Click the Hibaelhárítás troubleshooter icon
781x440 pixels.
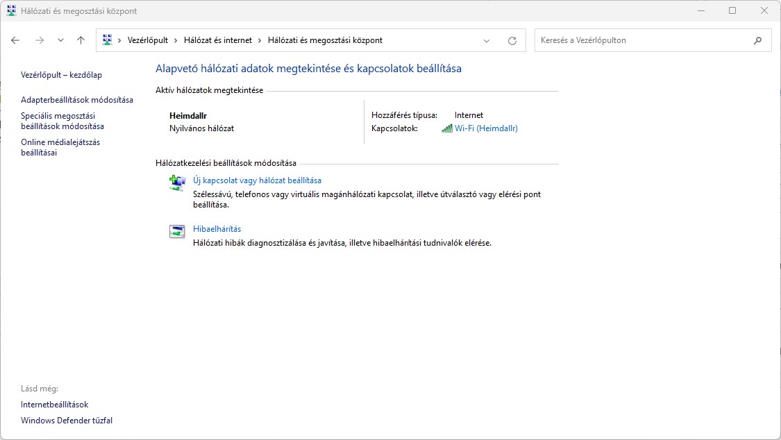pyautogui.click(x=177, y=232)
